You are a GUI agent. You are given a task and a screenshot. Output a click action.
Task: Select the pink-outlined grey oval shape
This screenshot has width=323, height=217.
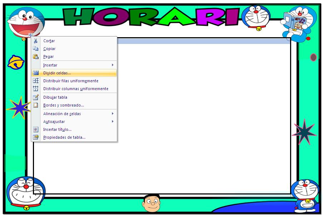tap(313, 58)
